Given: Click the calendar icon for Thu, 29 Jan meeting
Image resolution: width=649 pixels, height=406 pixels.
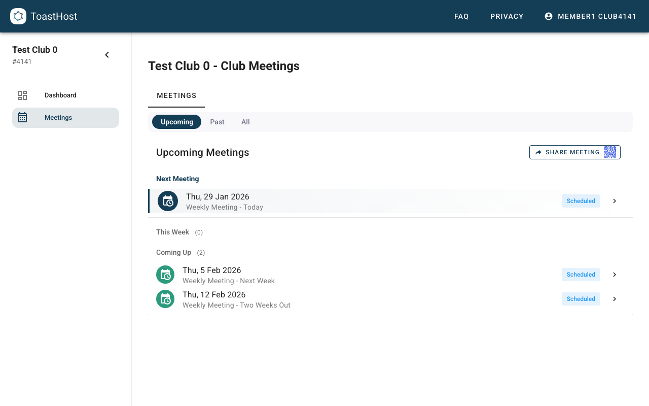Looking at the screenshot, I should tap(167, 201).
